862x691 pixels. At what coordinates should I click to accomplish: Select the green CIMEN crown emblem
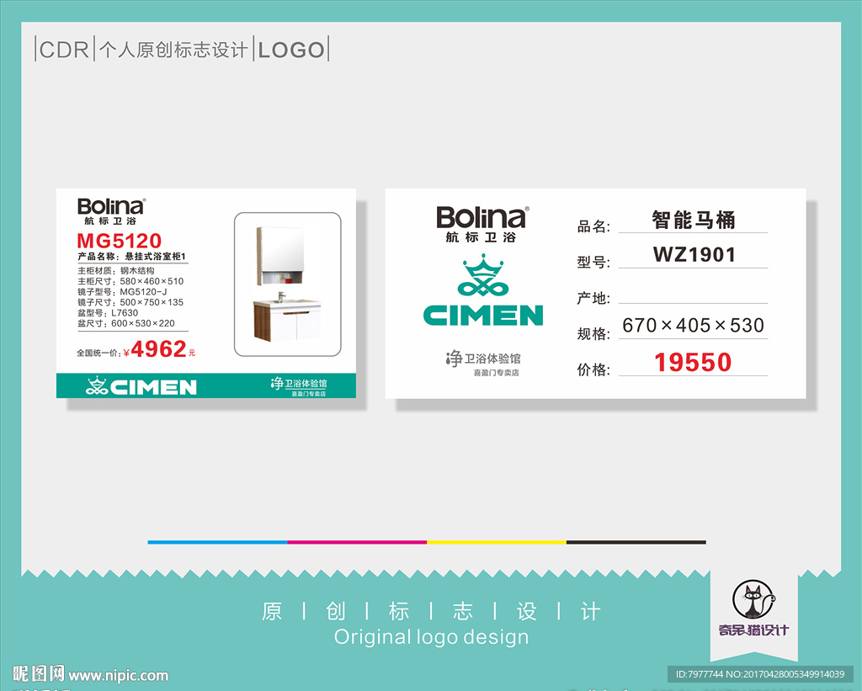point(482,275)
